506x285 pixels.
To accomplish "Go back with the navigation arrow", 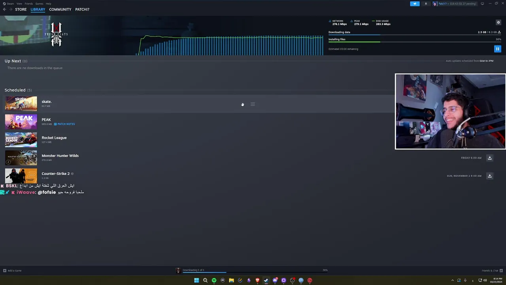I will point(4,9).
